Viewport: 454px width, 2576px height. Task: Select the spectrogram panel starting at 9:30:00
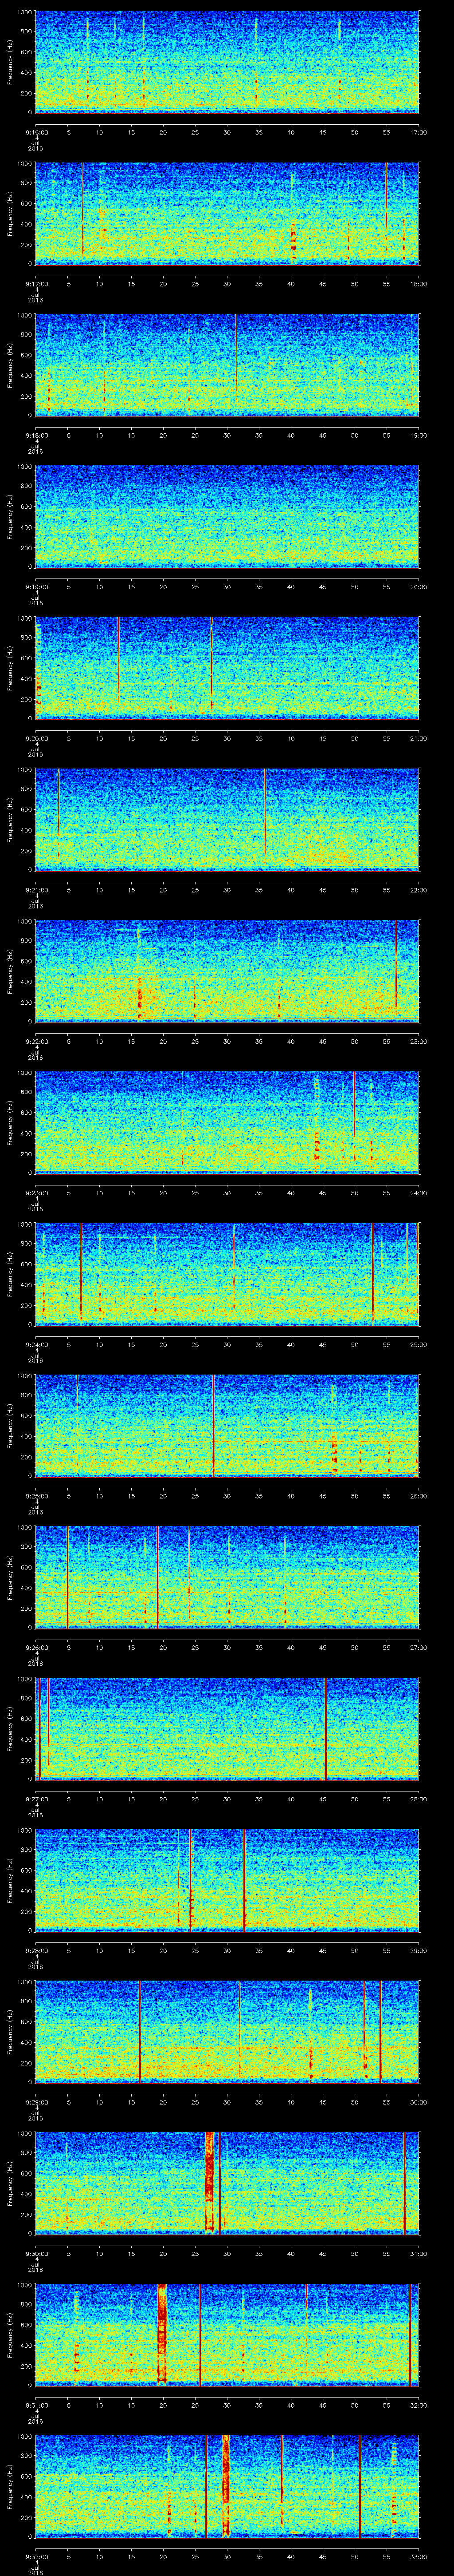[227, 2183]
